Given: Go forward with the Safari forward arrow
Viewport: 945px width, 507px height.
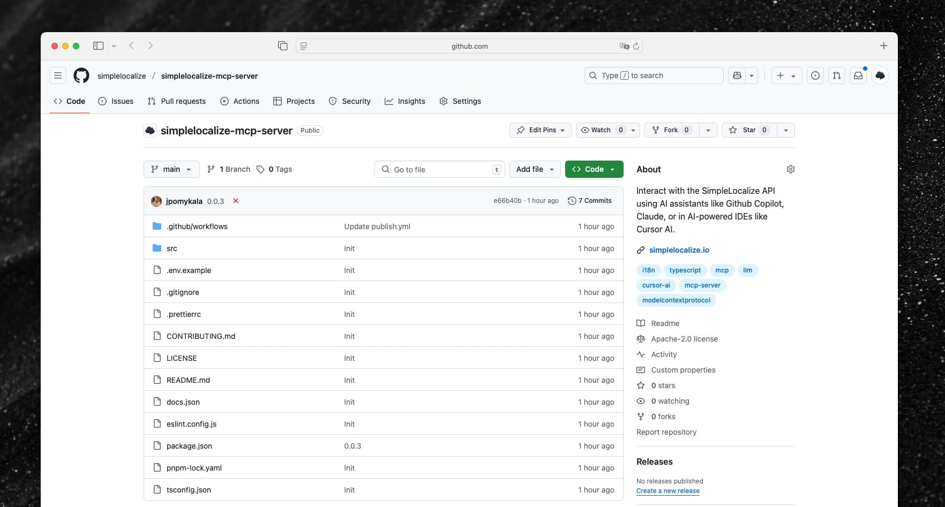Looking at the screenshot, I should point(151,46).
